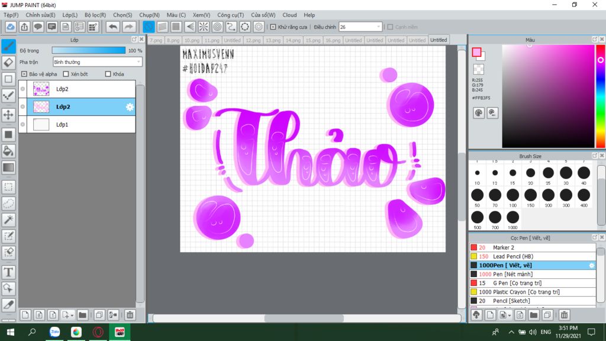Turn snap off with the blue snap icon

(149, 27)
